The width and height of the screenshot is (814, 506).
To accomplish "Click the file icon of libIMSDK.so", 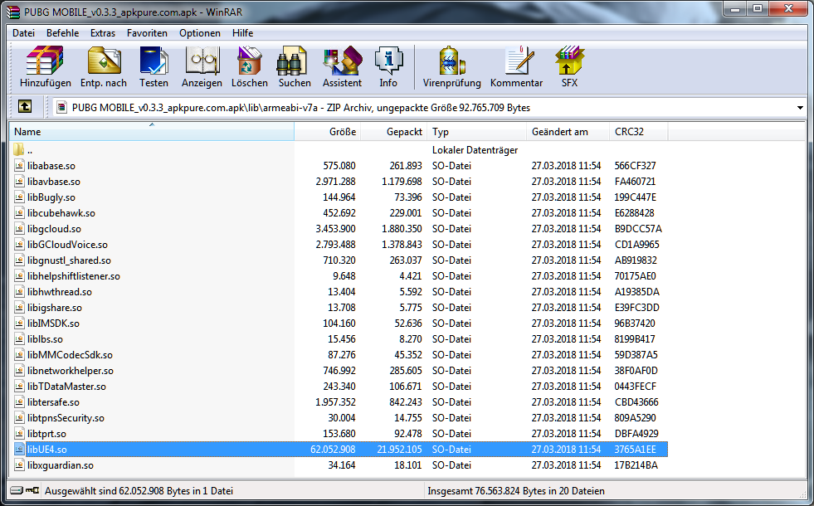I will pyautogui.click(x=19, y=323).
